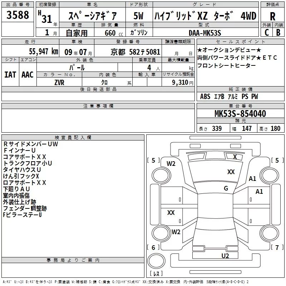Select the exterior color パール
286x286 pixels.
[77, 68]
